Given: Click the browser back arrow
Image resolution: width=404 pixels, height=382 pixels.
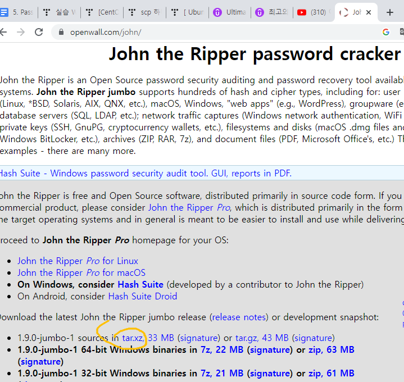Looking at the screenshot, I should click(3, 32).
